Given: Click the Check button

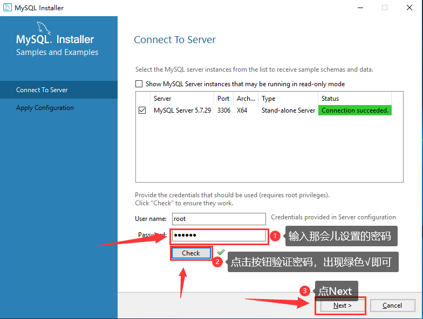Looking at the screenshot, I should 191,253.
